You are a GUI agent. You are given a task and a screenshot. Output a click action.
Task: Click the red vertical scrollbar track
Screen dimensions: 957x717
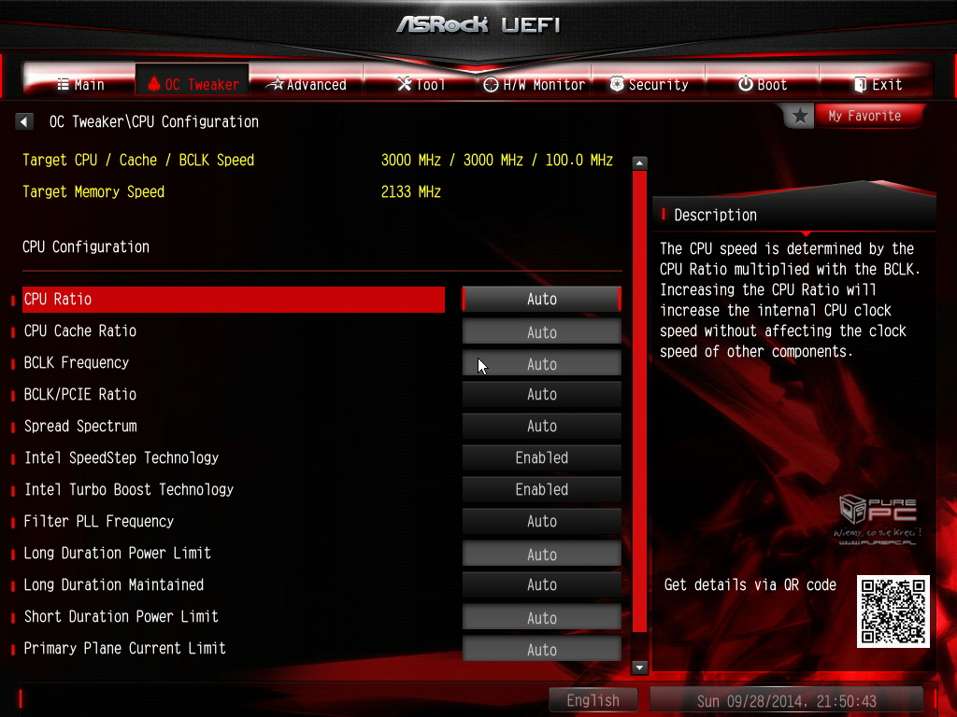640,401
